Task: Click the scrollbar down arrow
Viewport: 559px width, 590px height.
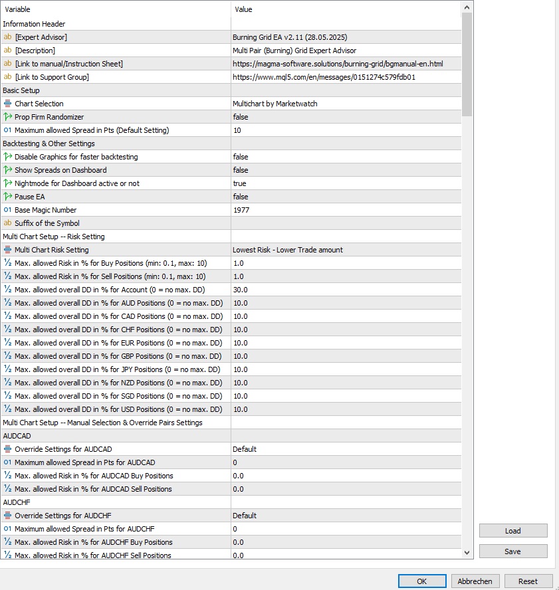Action: click(467, 553)
